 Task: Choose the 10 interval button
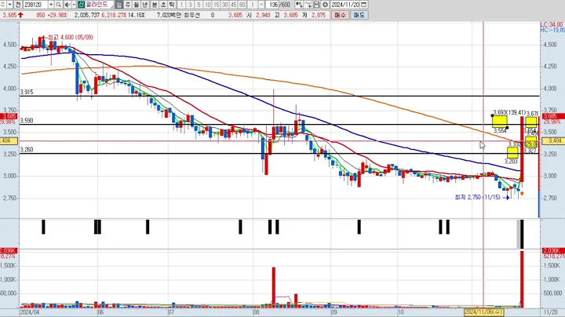point(207,5)
